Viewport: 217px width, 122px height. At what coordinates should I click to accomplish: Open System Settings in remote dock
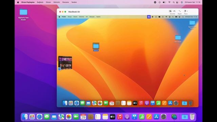(x=176, y=103)
